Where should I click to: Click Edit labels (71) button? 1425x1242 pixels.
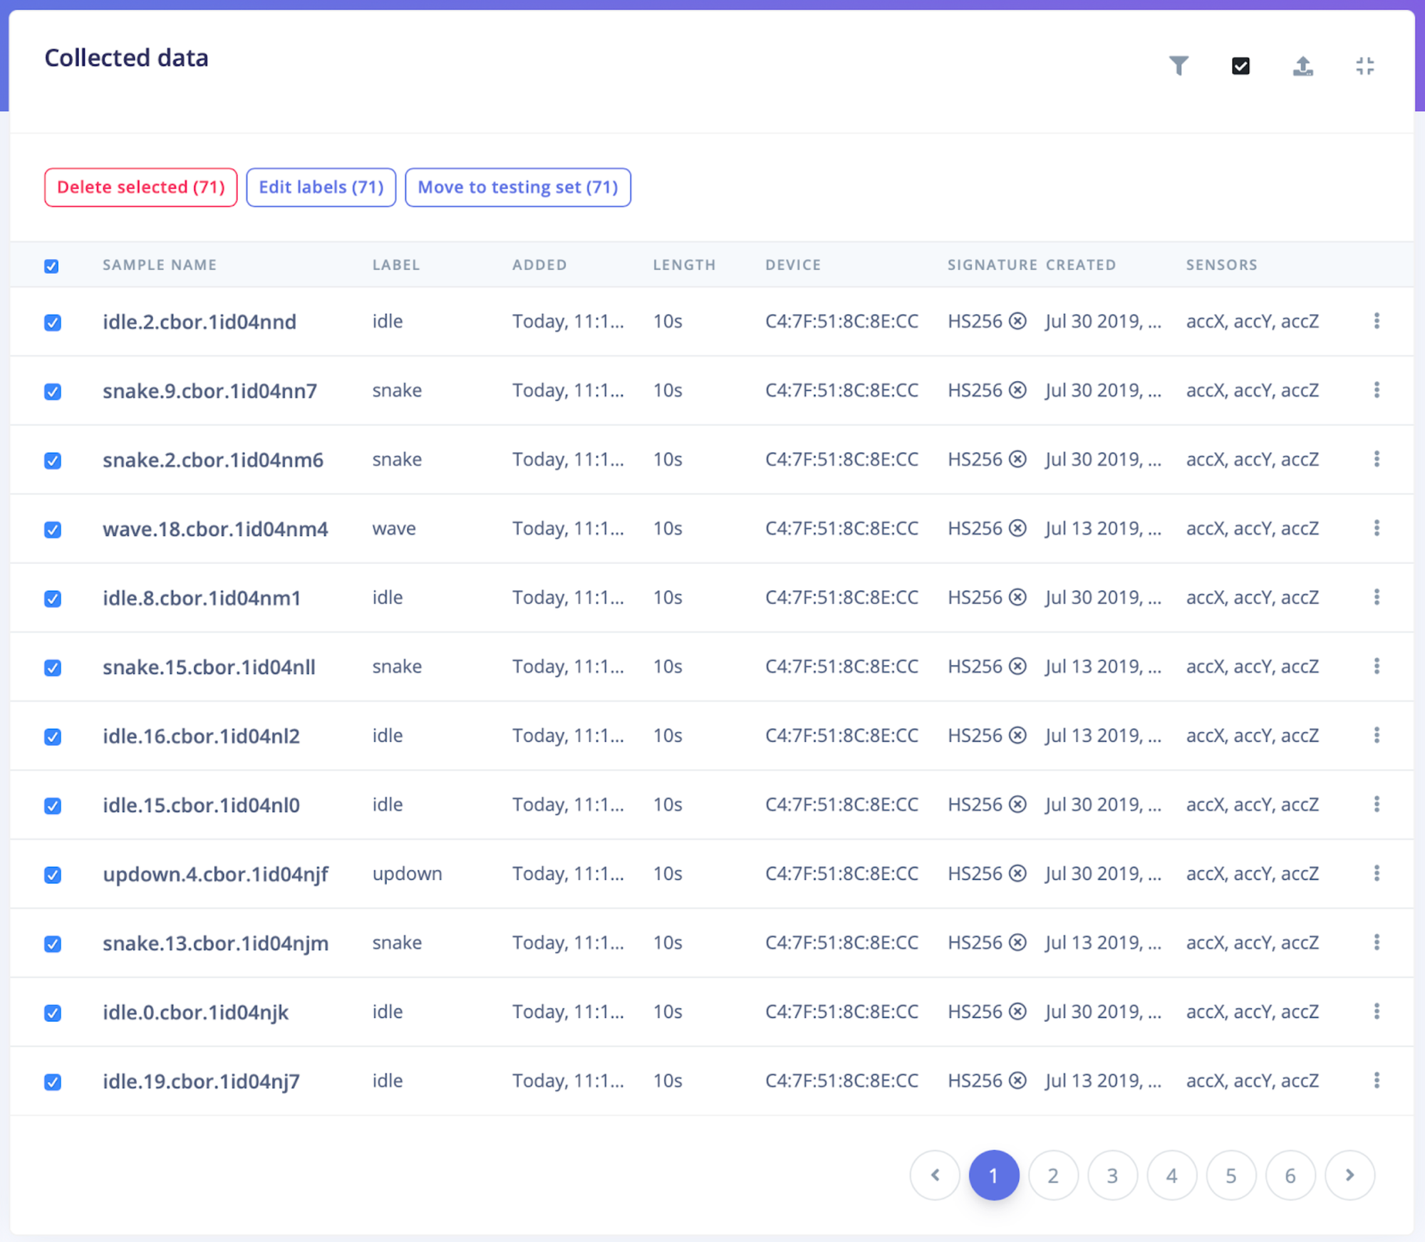tap(321, 187)
